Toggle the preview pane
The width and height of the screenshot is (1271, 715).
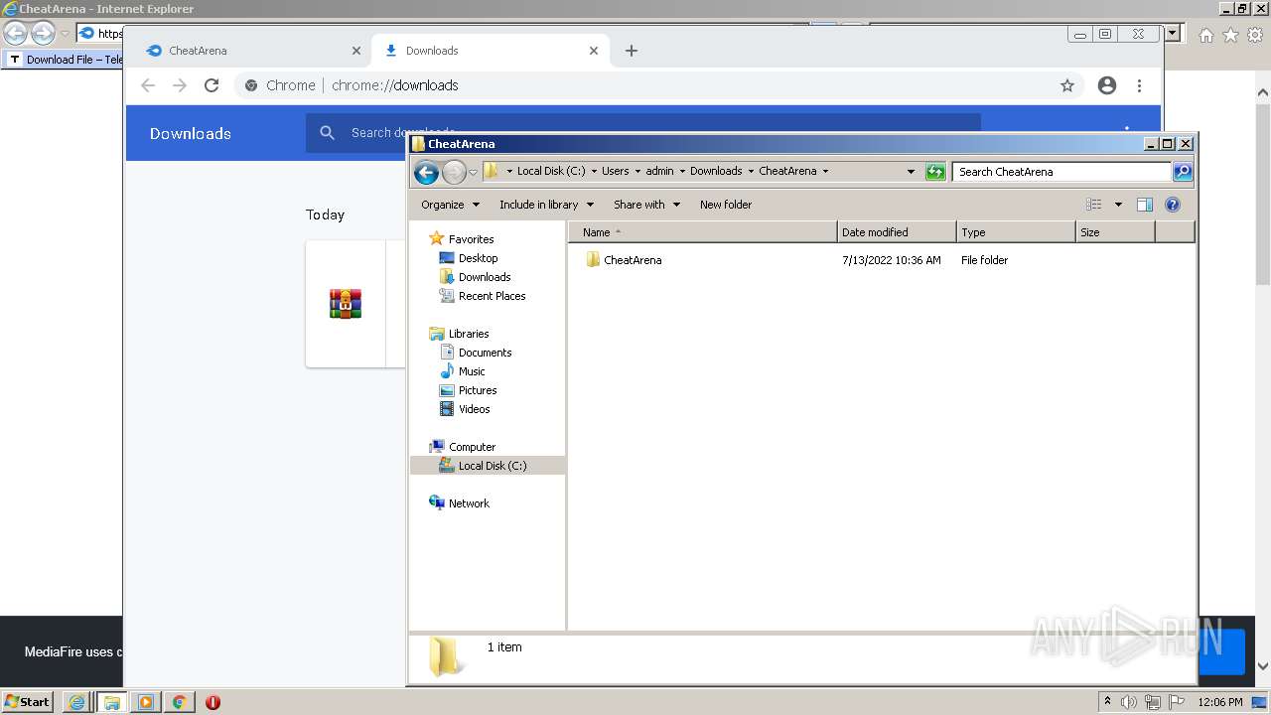click(1145, 205)
